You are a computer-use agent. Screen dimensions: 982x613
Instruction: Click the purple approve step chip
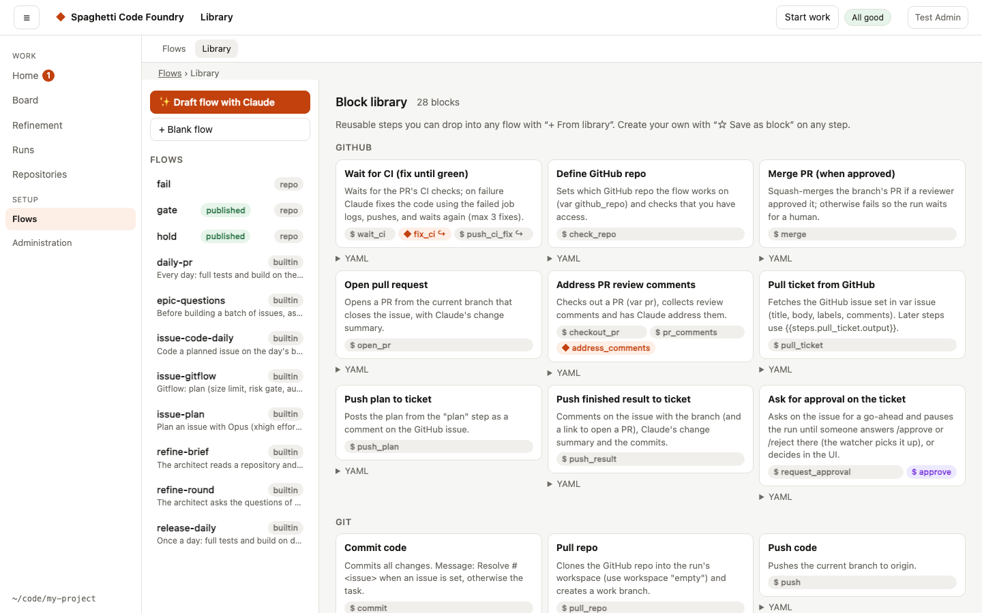coord(932,472)
